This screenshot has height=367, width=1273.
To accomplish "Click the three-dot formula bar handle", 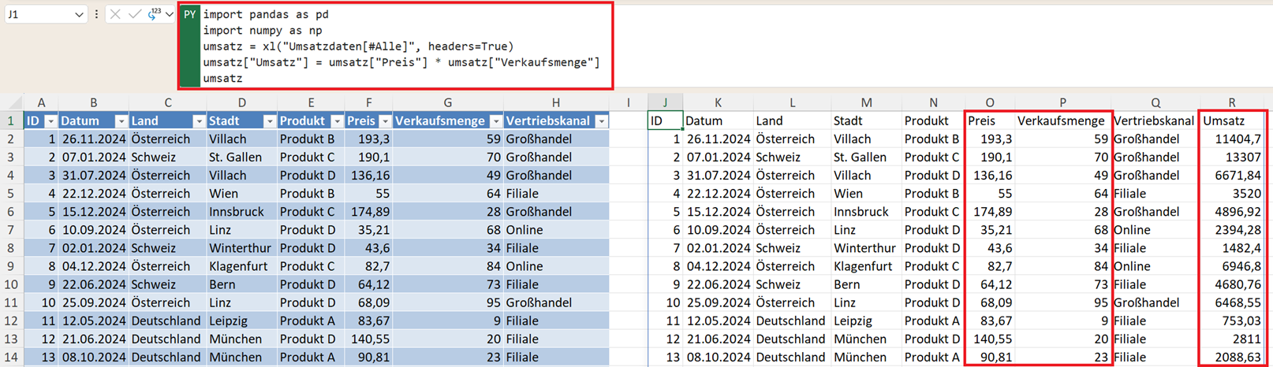I will [96, 14].
